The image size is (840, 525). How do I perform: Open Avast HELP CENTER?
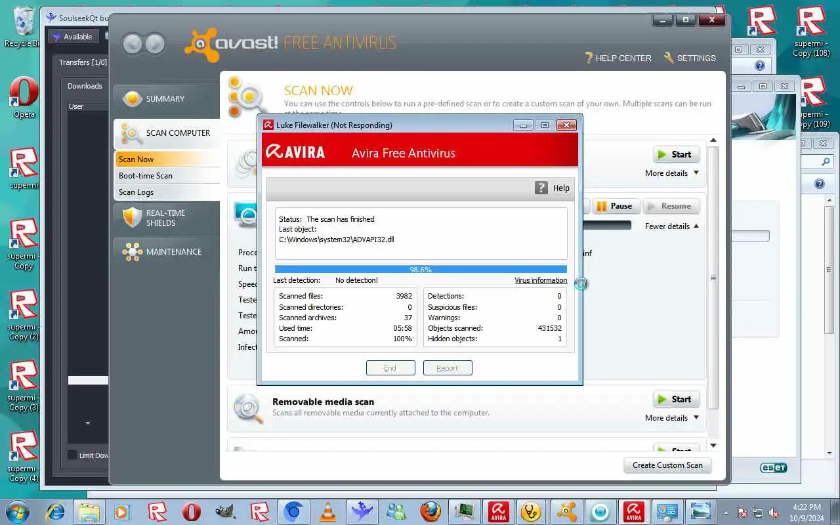(618, 58)
